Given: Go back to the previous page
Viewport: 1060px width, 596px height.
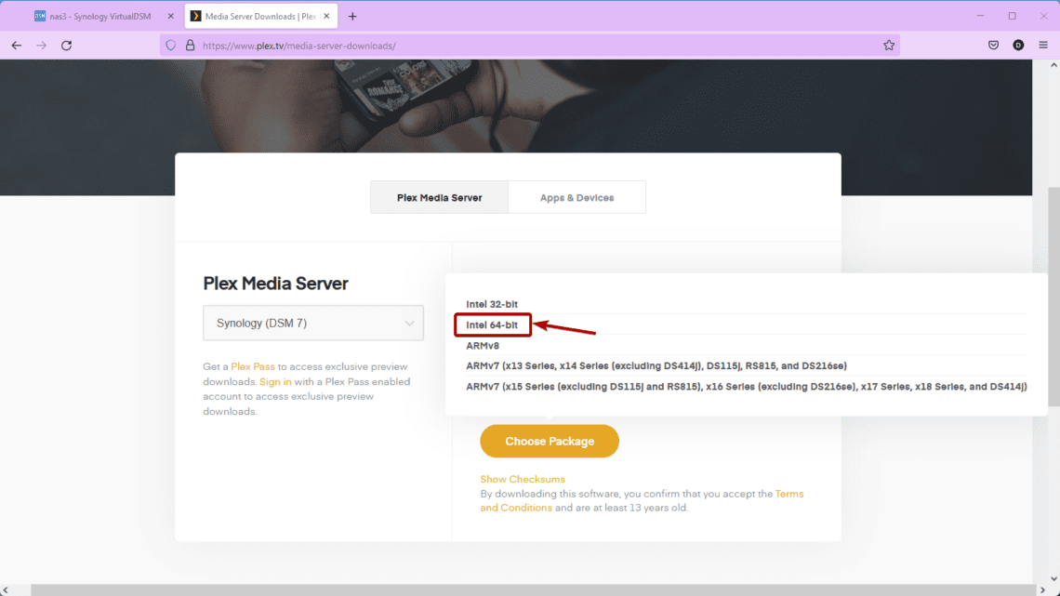Looking at the screenshot, I should click(16, 46).
